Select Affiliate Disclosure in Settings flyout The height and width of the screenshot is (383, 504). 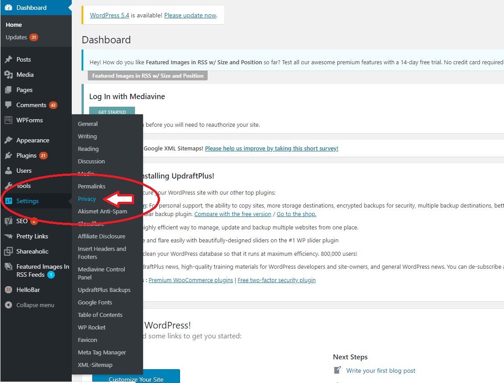pyautogui.click(x=102, y=236)
